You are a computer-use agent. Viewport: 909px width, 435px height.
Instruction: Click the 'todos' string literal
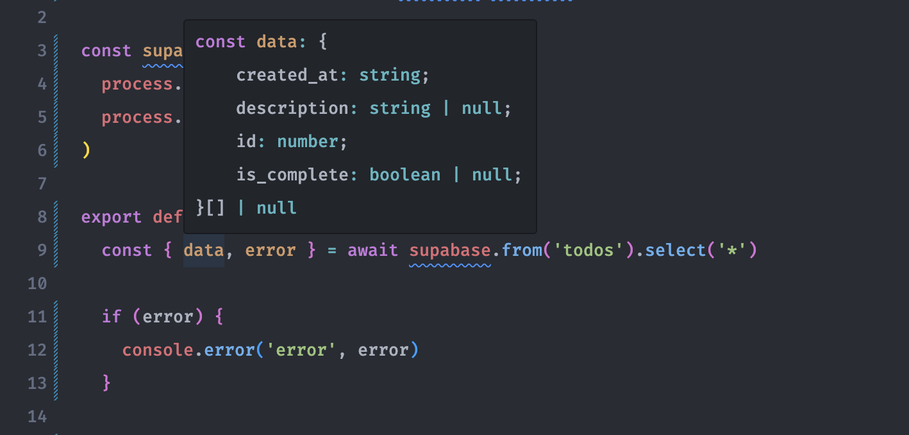583,250
